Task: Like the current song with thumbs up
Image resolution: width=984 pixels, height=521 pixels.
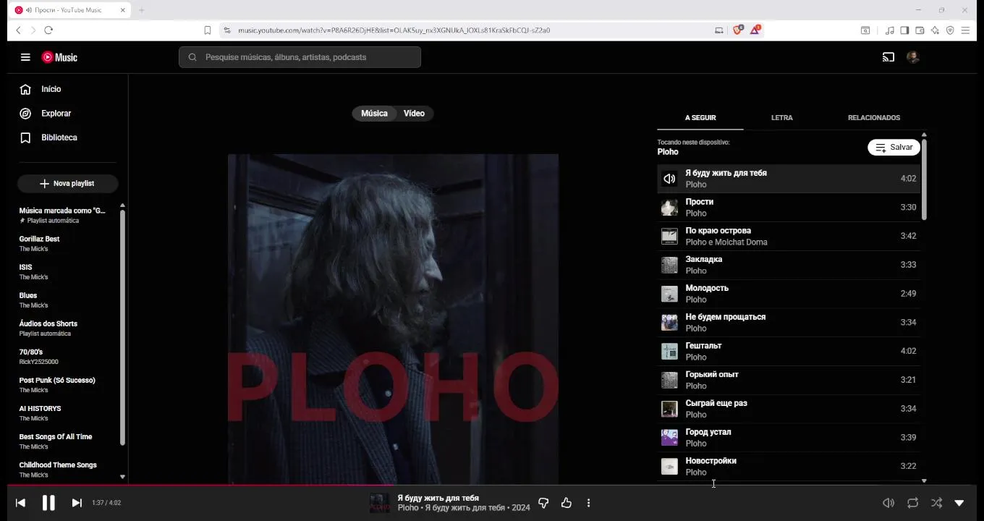Action: click(x=567, y=503)
